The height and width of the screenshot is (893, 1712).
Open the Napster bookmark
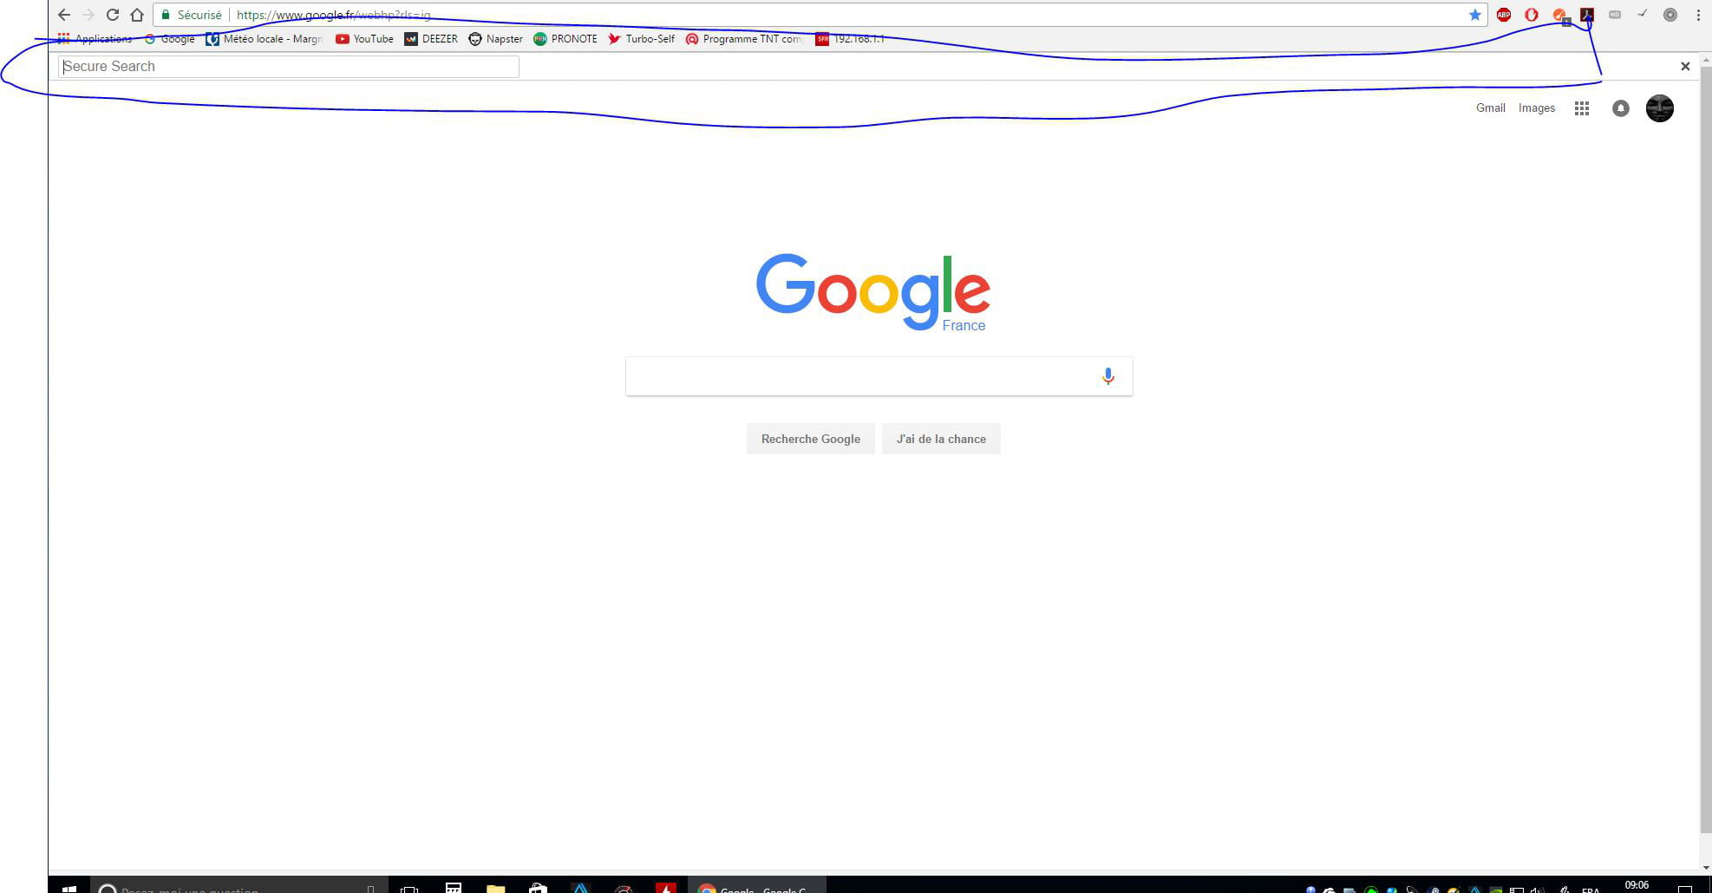tap(495, 39)
